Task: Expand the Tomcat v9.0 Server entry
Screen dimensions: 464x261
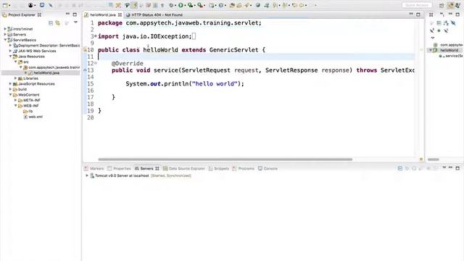Action: [x=87, y=175]
